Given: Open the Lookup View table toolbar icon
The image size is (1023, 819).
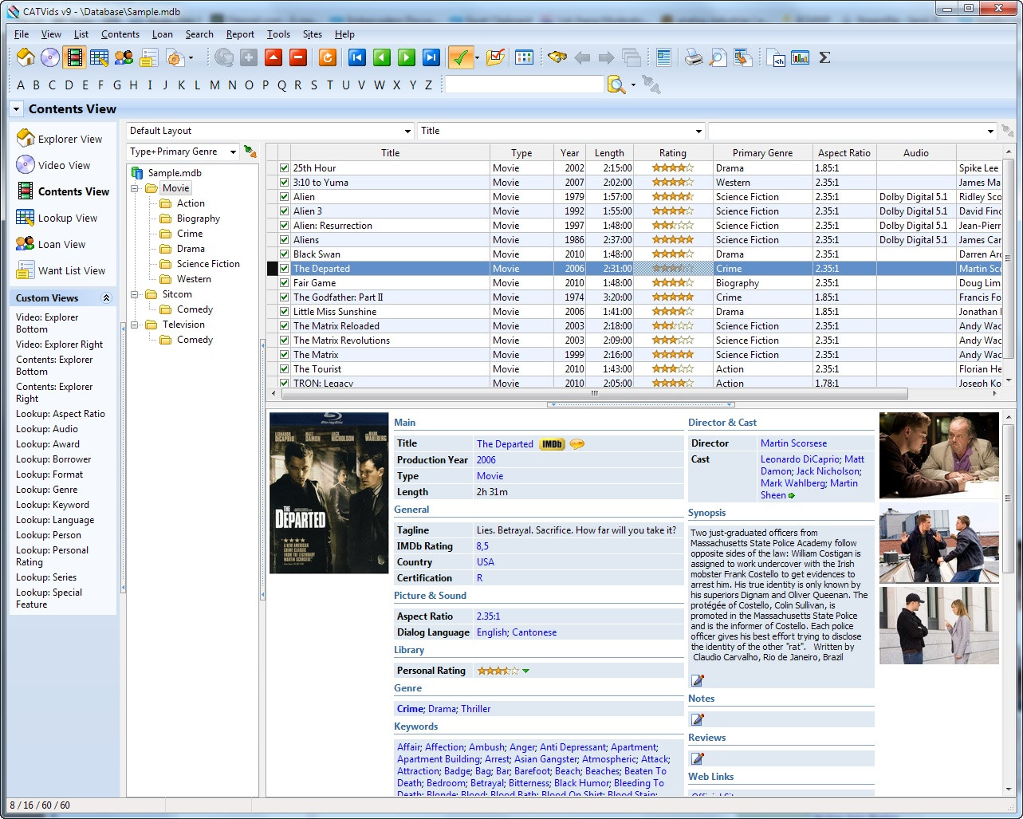Looking at the screenshot, I should pos(99,57).
